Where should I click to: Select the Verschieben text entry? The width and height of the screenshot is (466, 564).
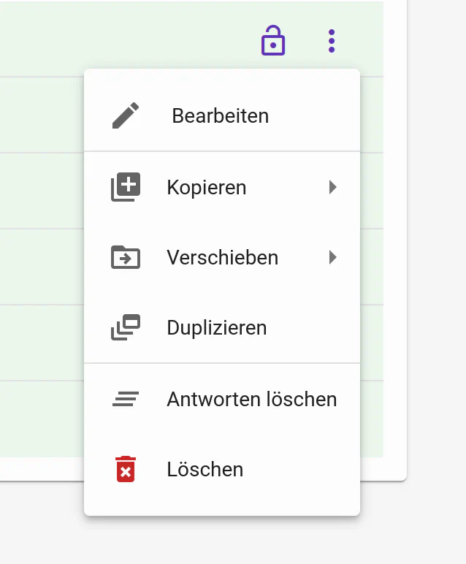pos(222,257)
